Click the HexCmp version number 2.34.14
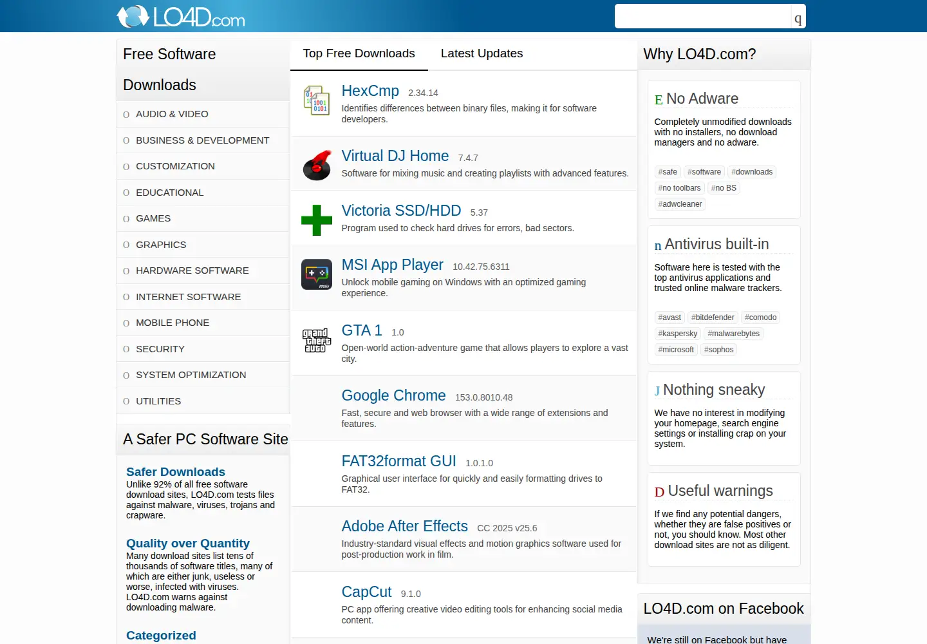Image resolution: width=927 pixels, height=644 pixels. (423, 93)
